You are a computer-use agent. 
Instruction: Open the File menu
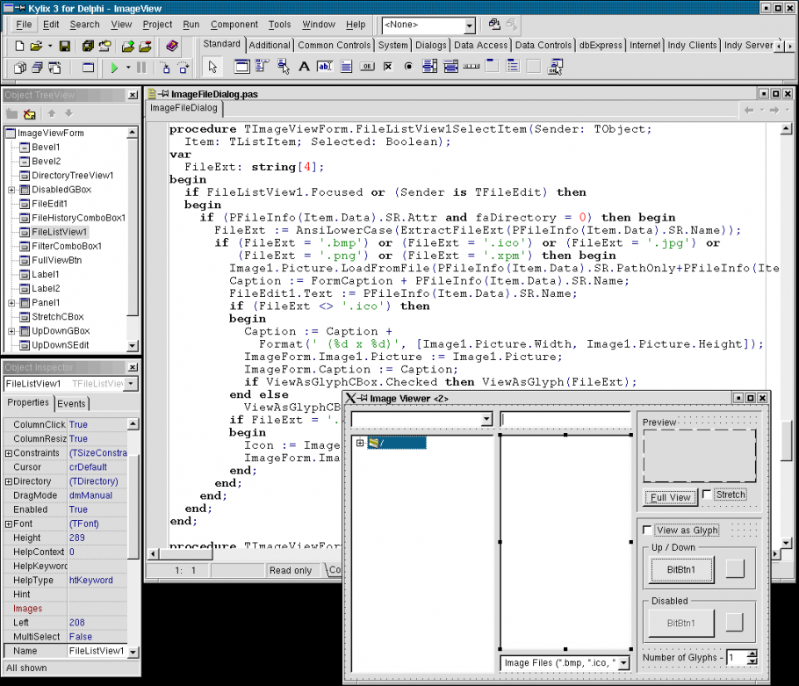coord(24,25)
